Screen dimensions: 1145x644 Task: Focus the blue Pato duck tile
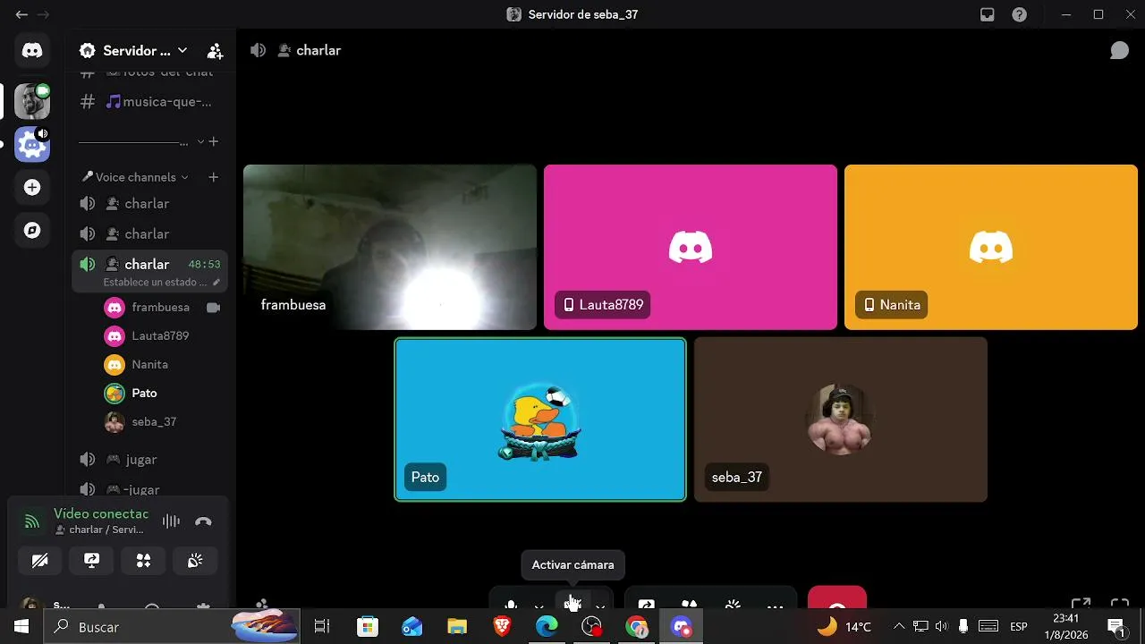pyautogui.click(x=540, y=419)
